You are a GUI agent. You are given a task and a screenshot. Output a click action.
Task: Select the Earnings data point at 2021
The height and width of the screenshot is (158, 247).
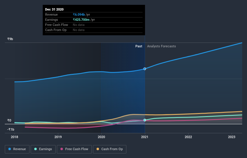145,120
